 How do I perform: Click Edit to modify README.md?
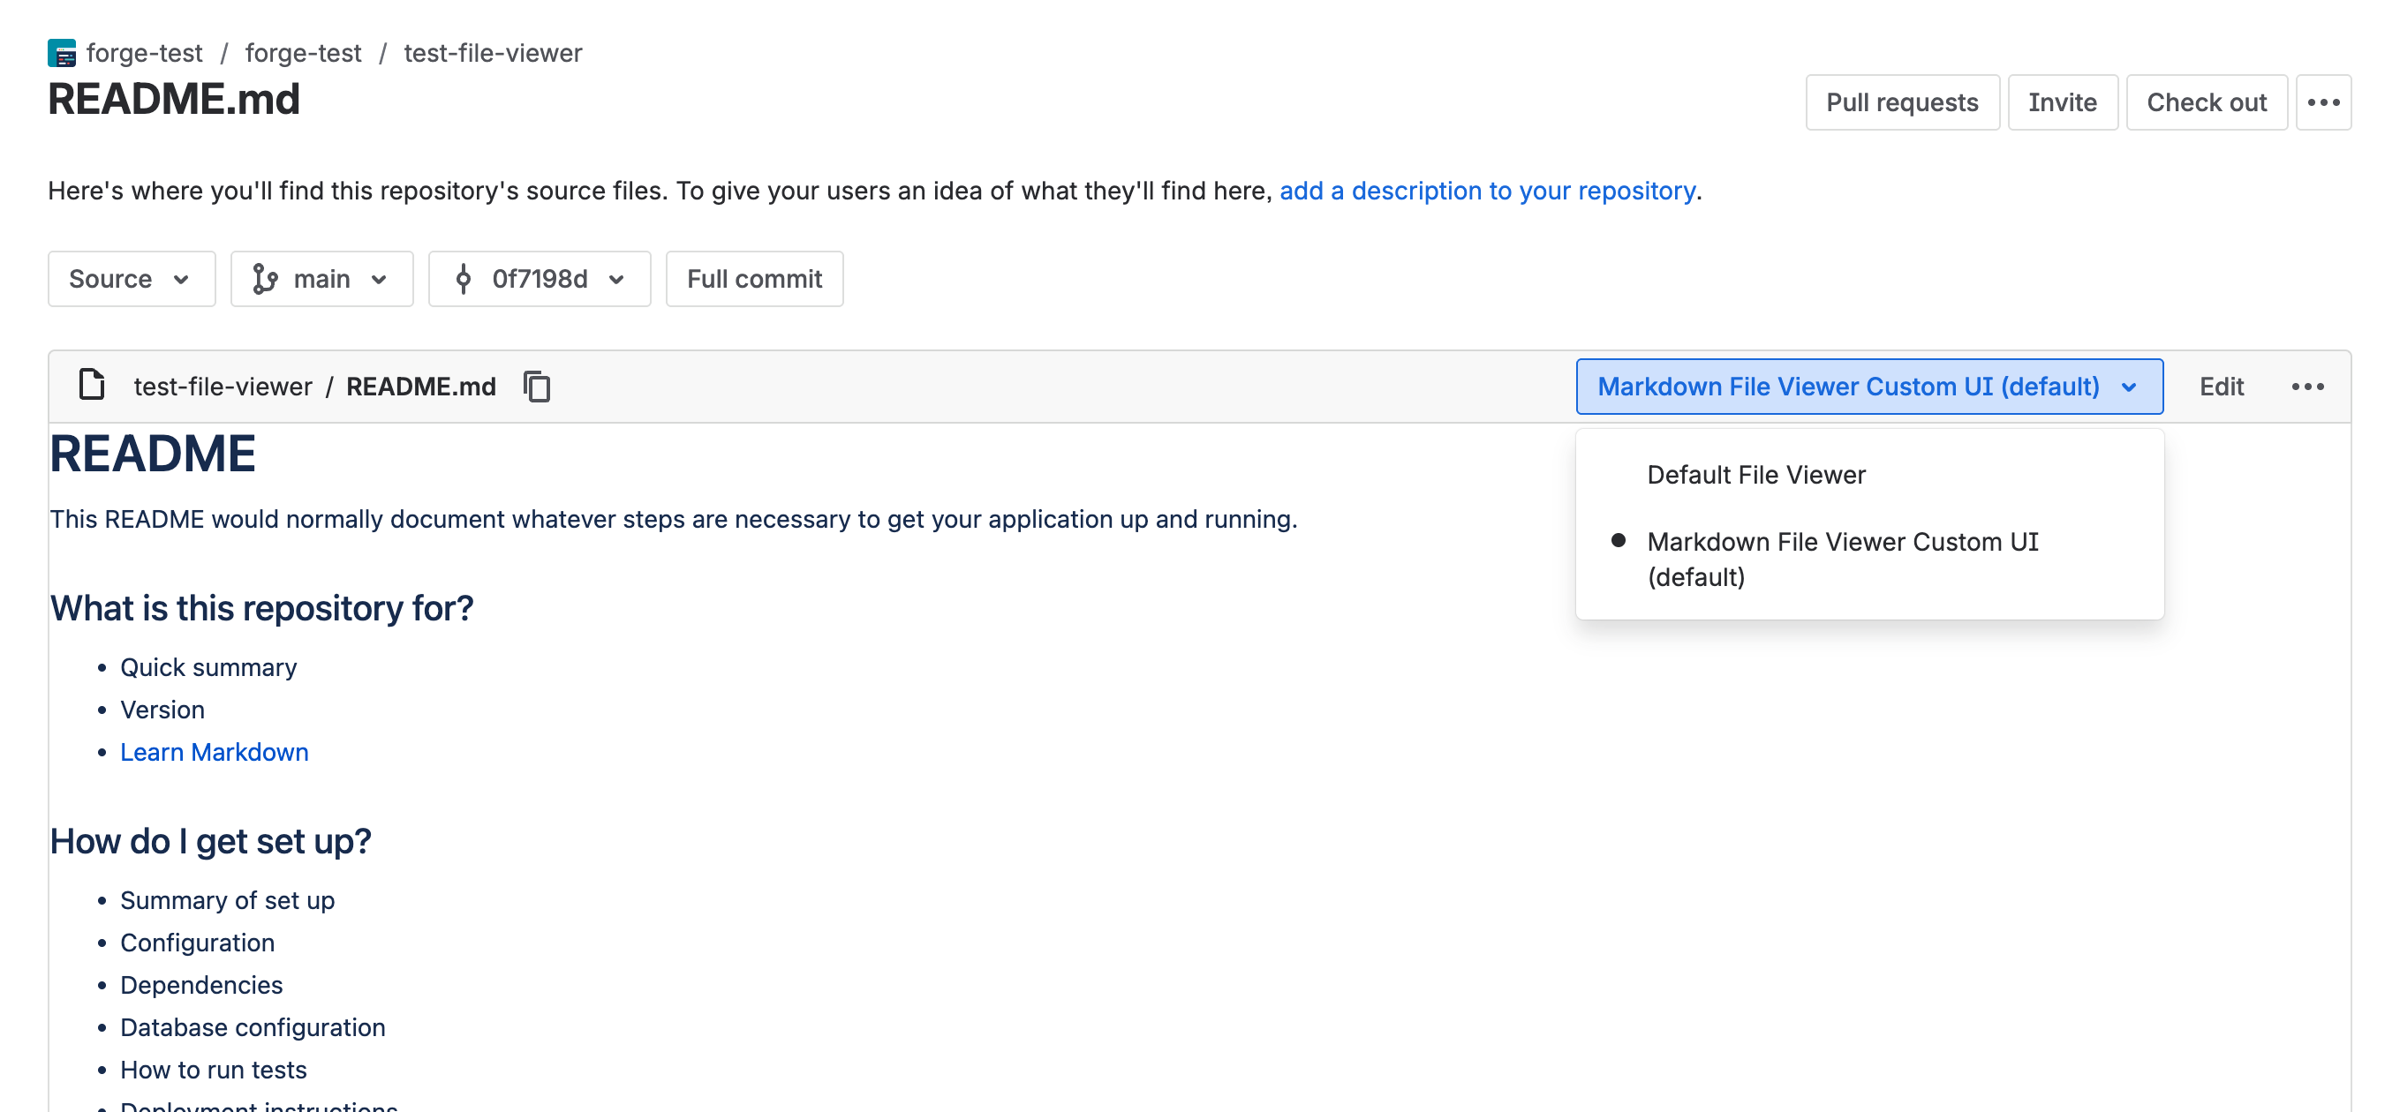2221,387
